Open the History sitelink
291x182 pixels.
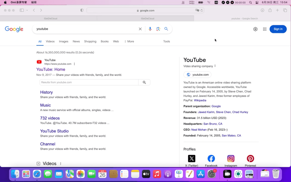[46, 92]
